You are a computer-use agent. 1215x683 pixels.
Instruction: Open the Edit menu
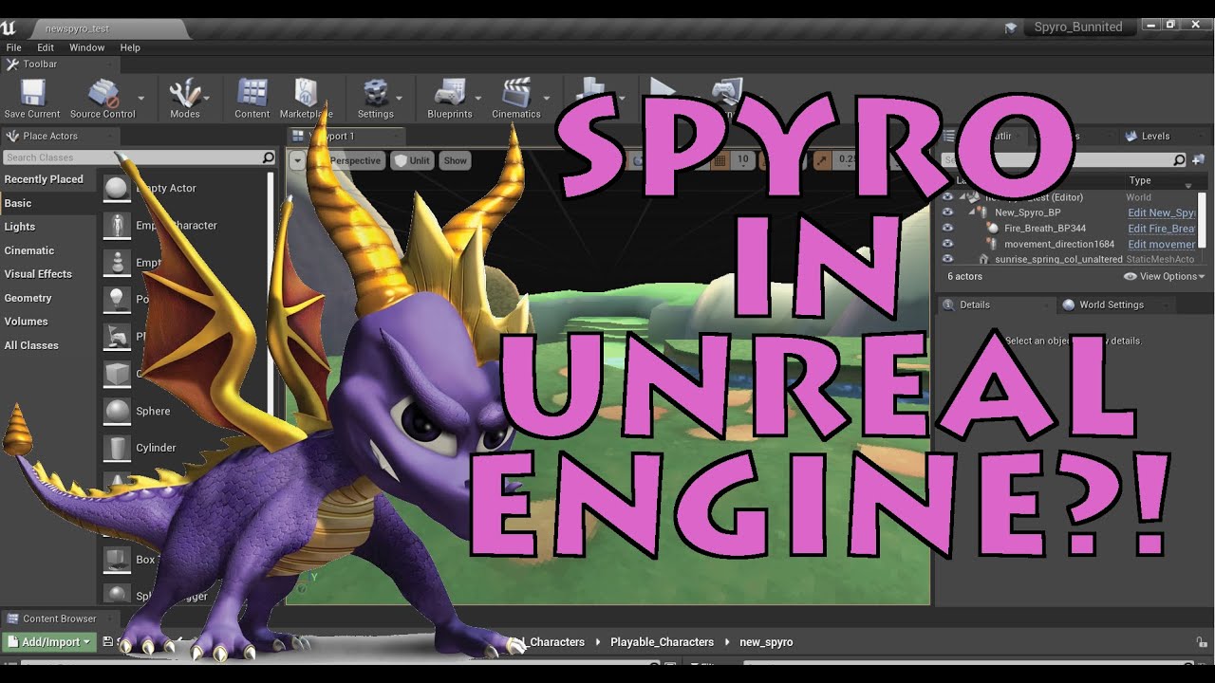pos(46,47)
